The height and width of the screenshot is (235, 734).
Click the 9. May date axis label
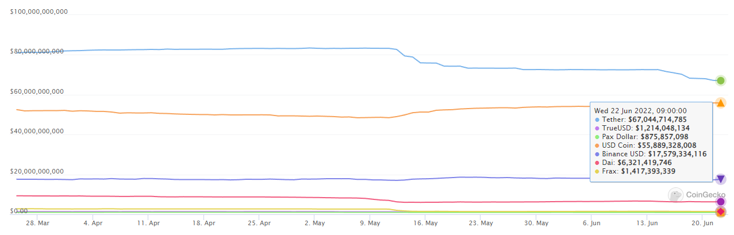pyautogui.click(x=370, y=222)
